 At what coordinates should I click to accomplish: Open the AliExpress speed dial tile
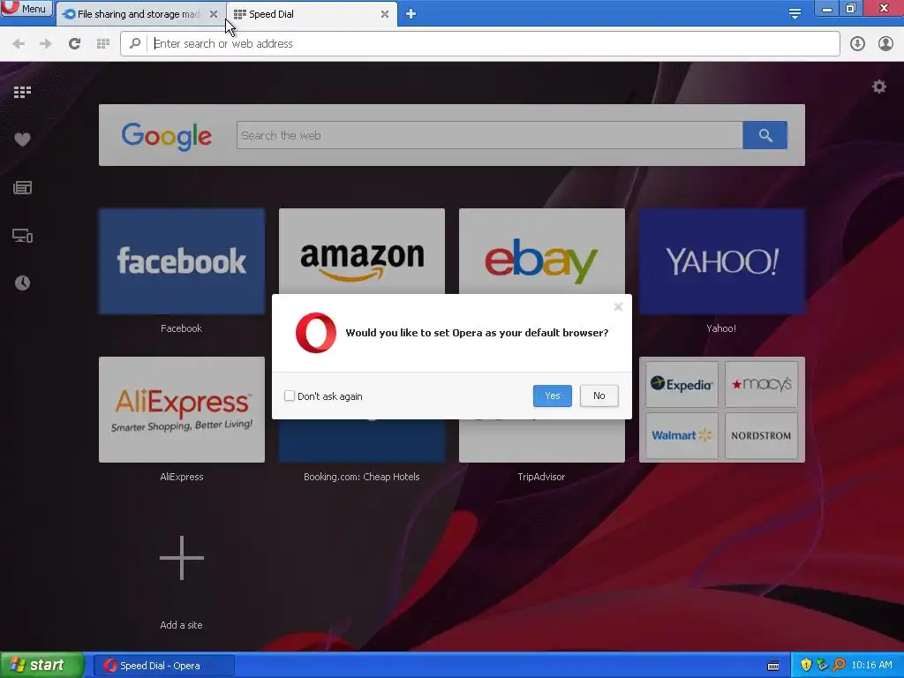(182, 410)
